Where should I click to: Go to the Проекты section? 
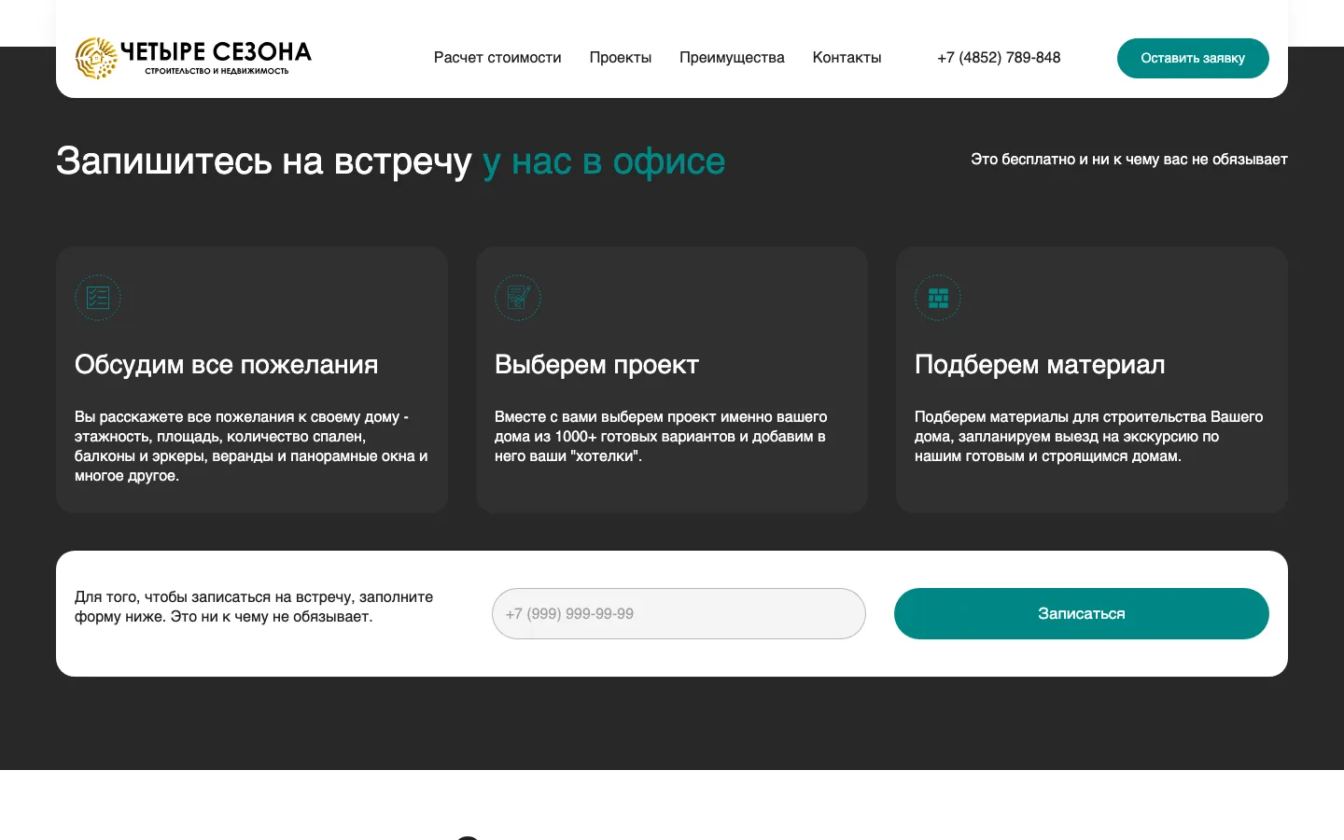point(621,58)
